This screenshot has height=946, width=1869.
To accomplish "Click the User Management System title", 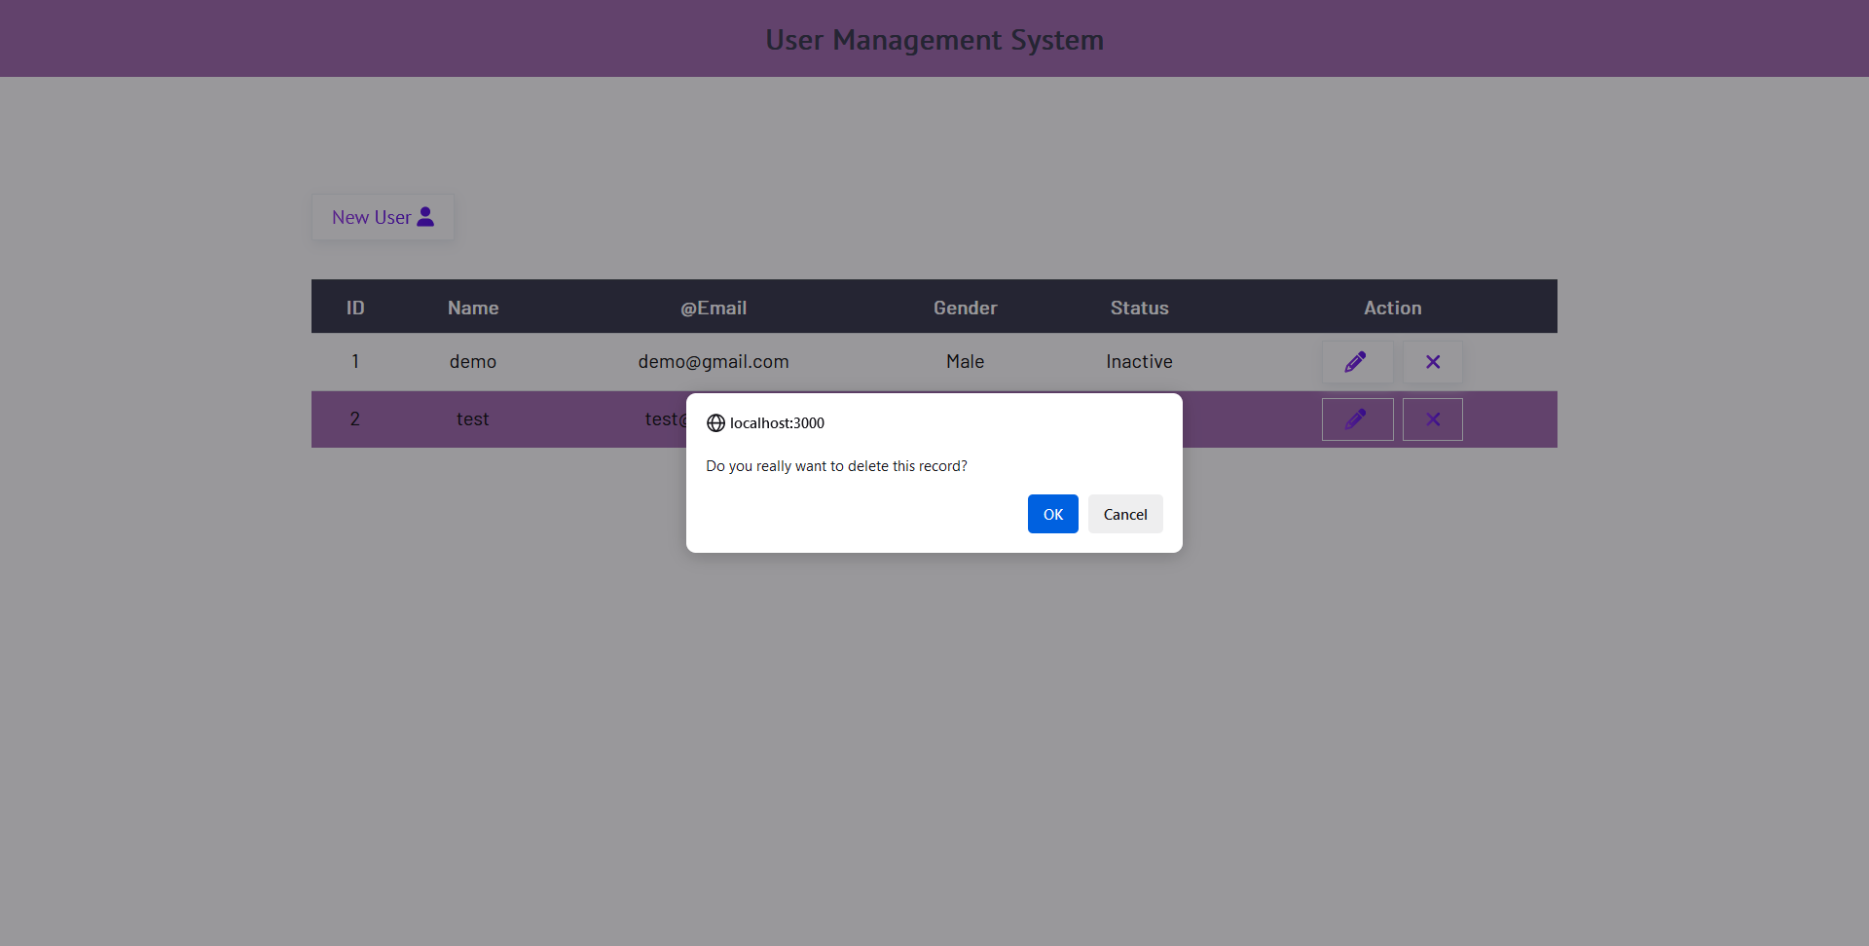I will pyautogui.click(x=934, y=40).
